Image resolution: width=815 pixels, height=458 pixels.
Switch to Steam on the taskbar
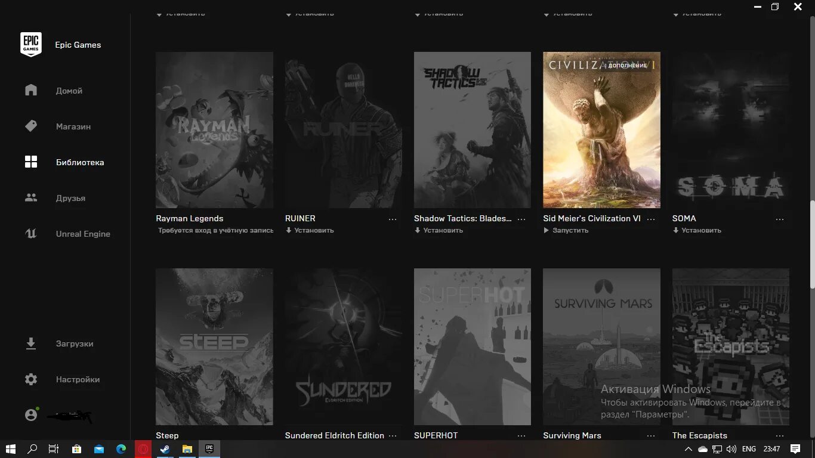point(165,448)
